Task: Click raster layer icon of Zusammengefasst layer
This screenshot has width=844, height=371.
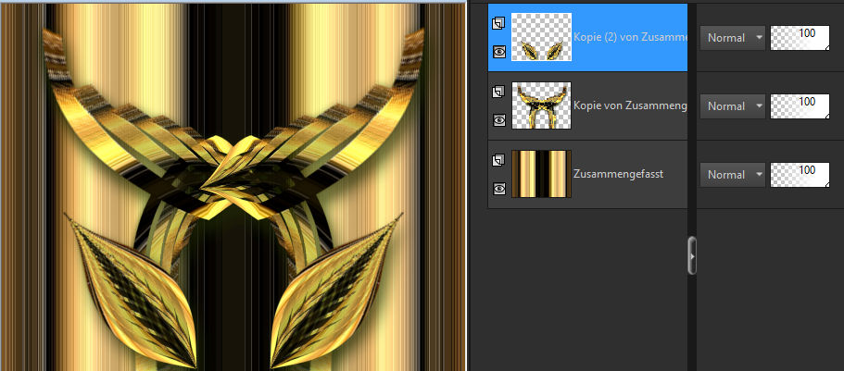Action: pos(498,160)
